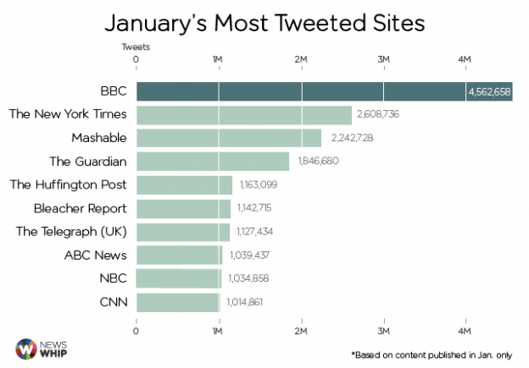The height and width of the screenshot is (368, 529).
Task: Click the NewsWhip logo icon
Action: click(27, 349)
